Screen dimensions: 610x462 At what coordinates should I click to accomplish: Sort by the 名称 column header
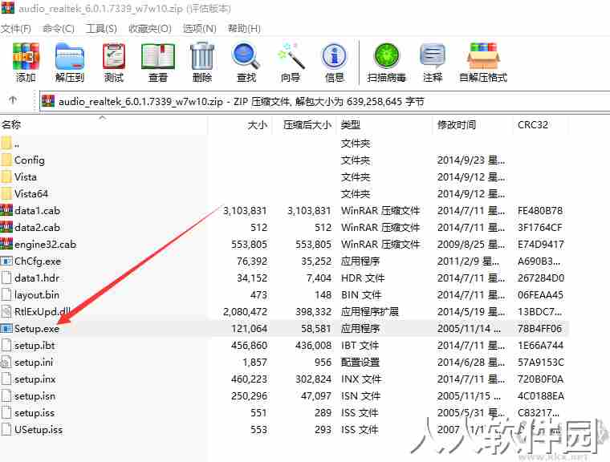(x=11, y=125)
